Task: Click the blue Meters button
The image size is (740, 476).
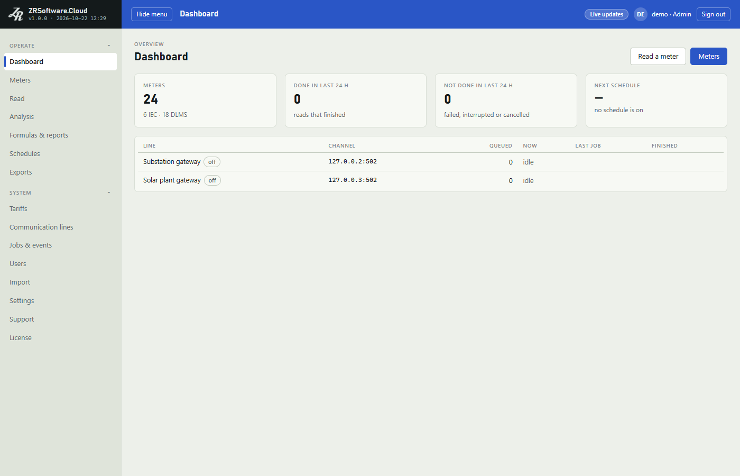Action: tap(709, 56)
